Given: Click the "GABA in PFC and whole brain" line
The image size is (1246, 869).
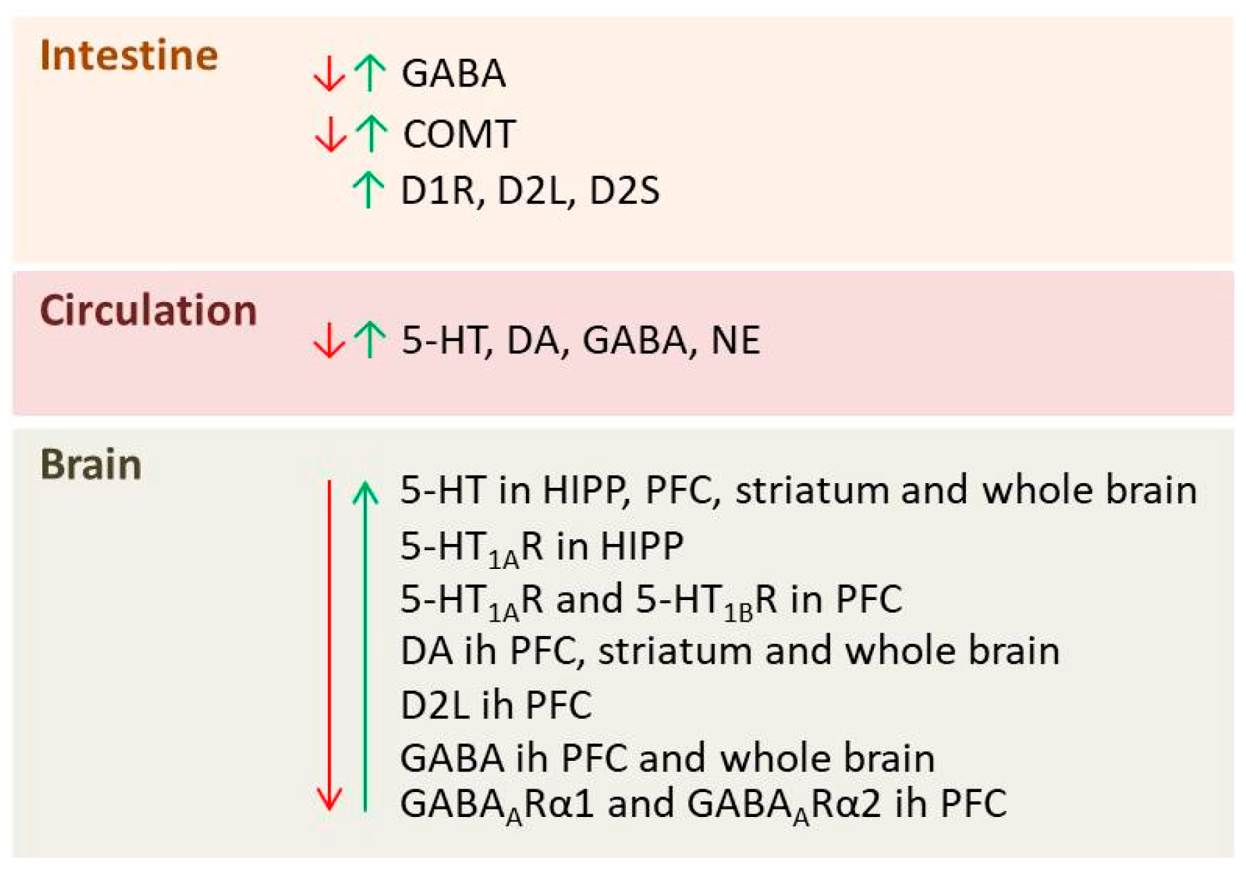Looking at the screenshot, I should (x=667, y=757).
